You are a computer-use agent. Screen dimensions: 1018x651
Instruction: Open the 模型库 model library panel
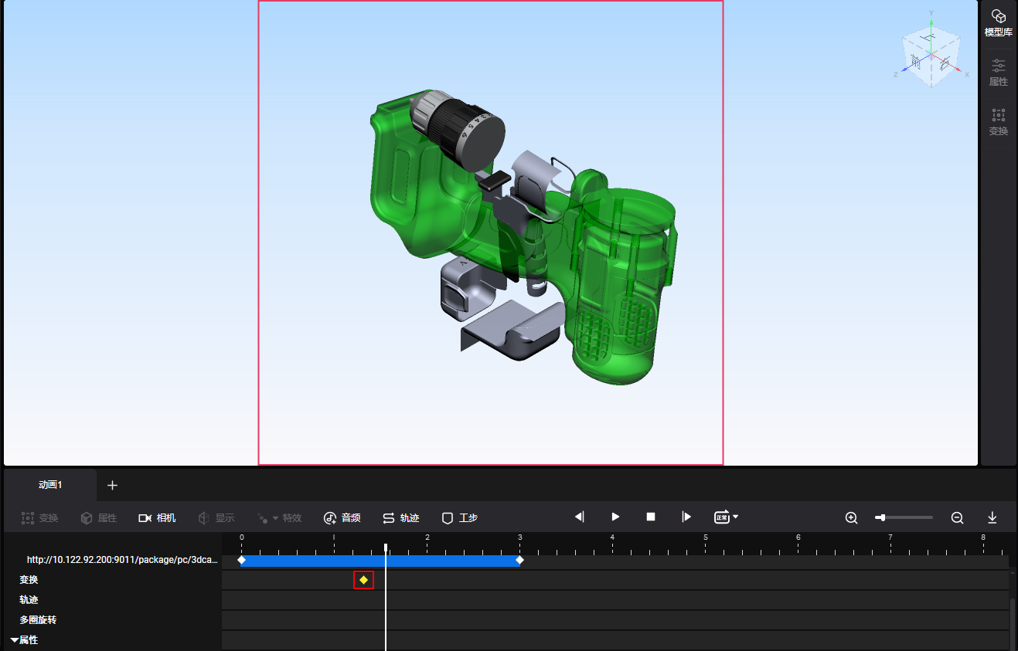(x=998, y=23)
